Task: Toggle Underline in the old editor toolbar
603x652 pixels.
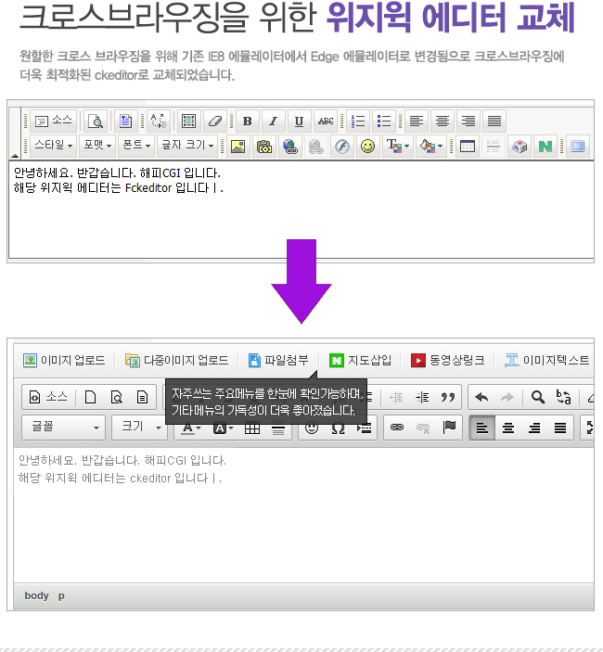Action: pos(299,121)
